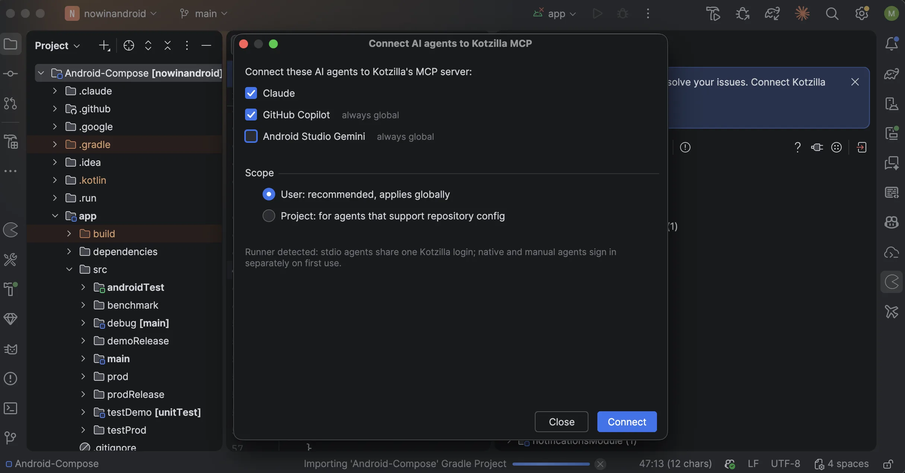Open the Commit tool window icon
This screenshot has width=905, height=473.
(x=10, y=74)
